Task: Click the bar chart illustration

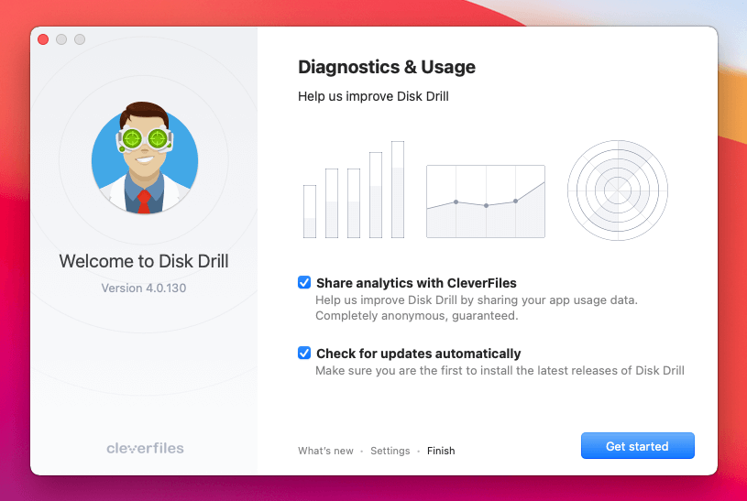Action: tap(354, 190)
